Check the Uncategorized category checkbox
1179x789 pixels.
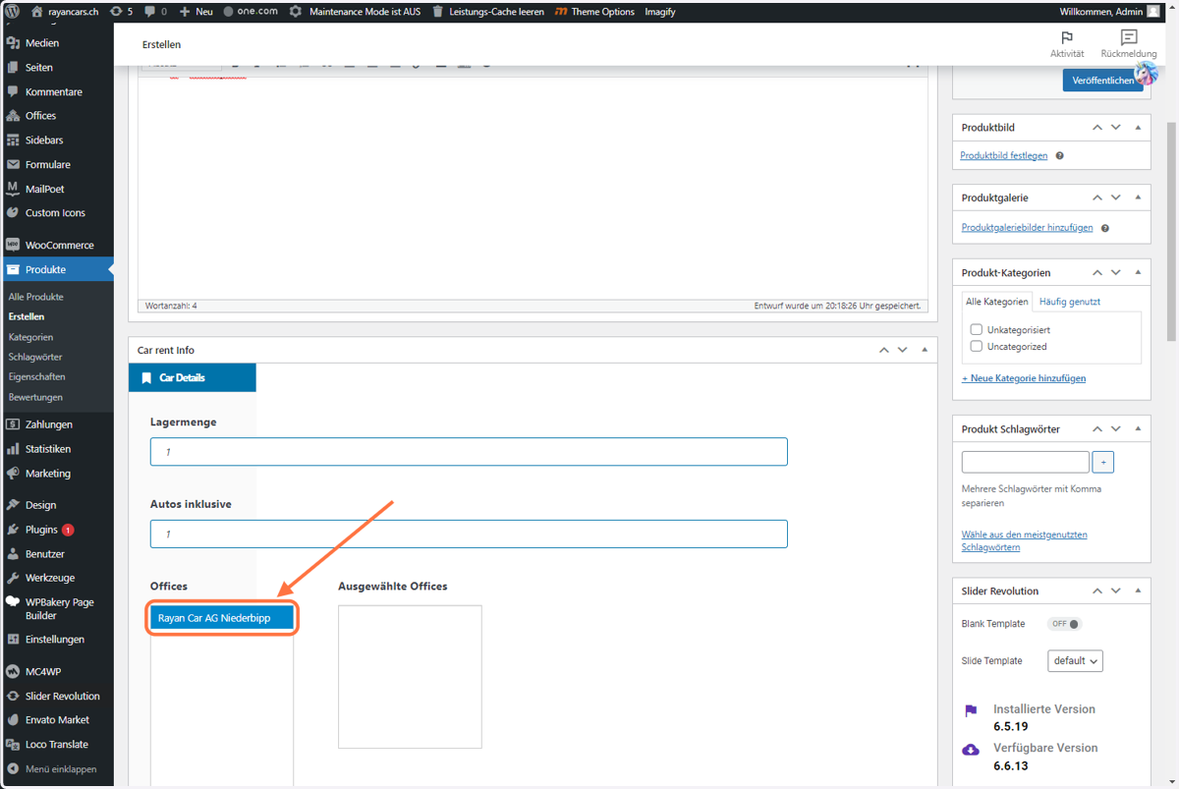coord(976,346)
